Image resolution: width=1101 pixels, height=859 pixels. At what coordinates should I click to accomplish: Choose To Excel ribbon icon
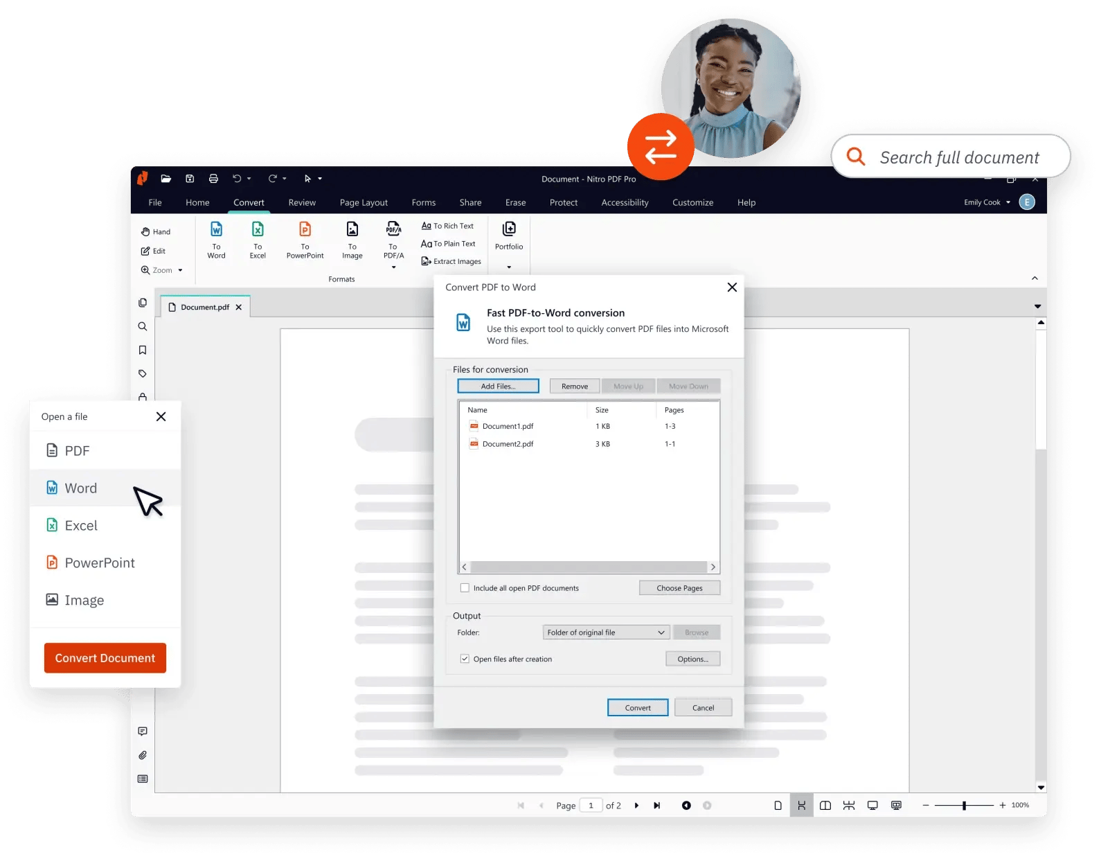[258, 240]
